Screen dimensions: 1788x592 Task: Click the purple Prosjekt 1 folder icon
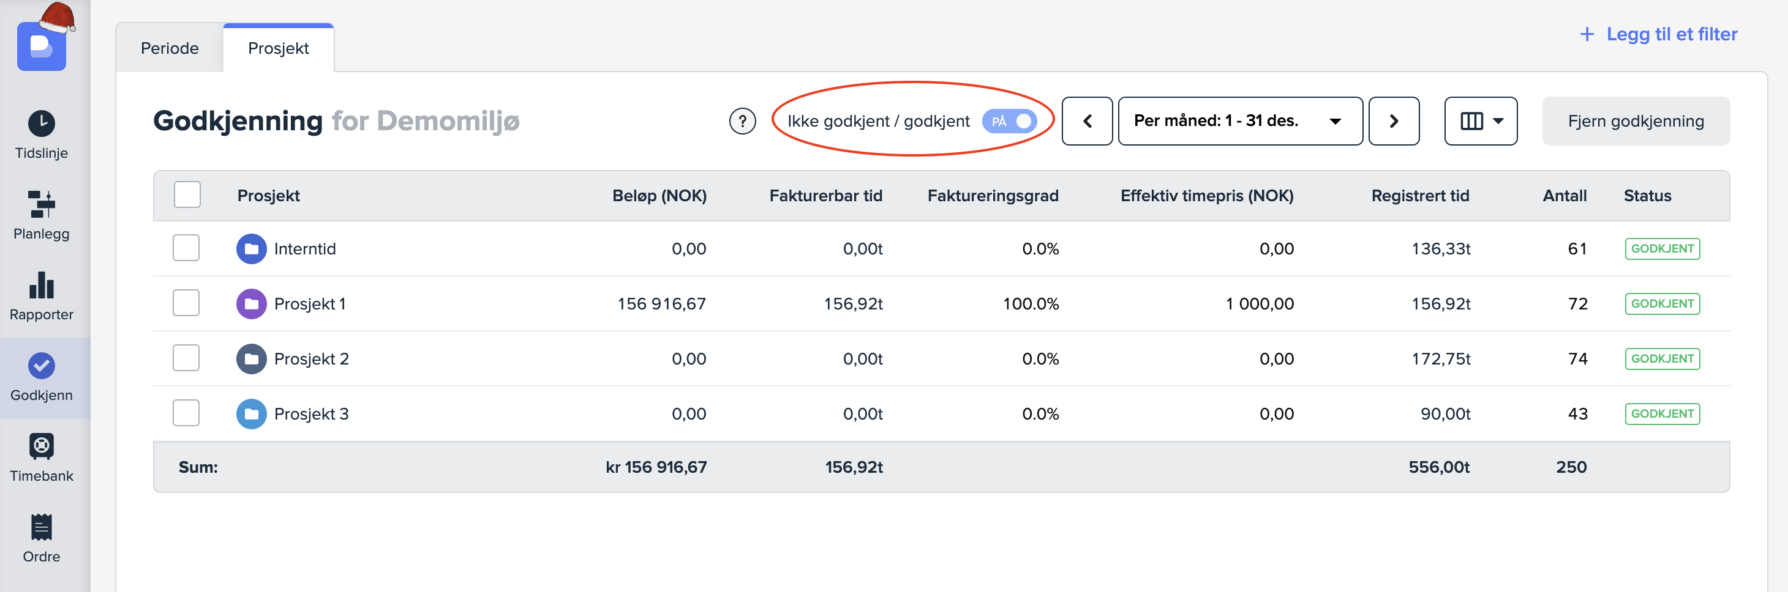pyautogui.click(x=251, y=303)
